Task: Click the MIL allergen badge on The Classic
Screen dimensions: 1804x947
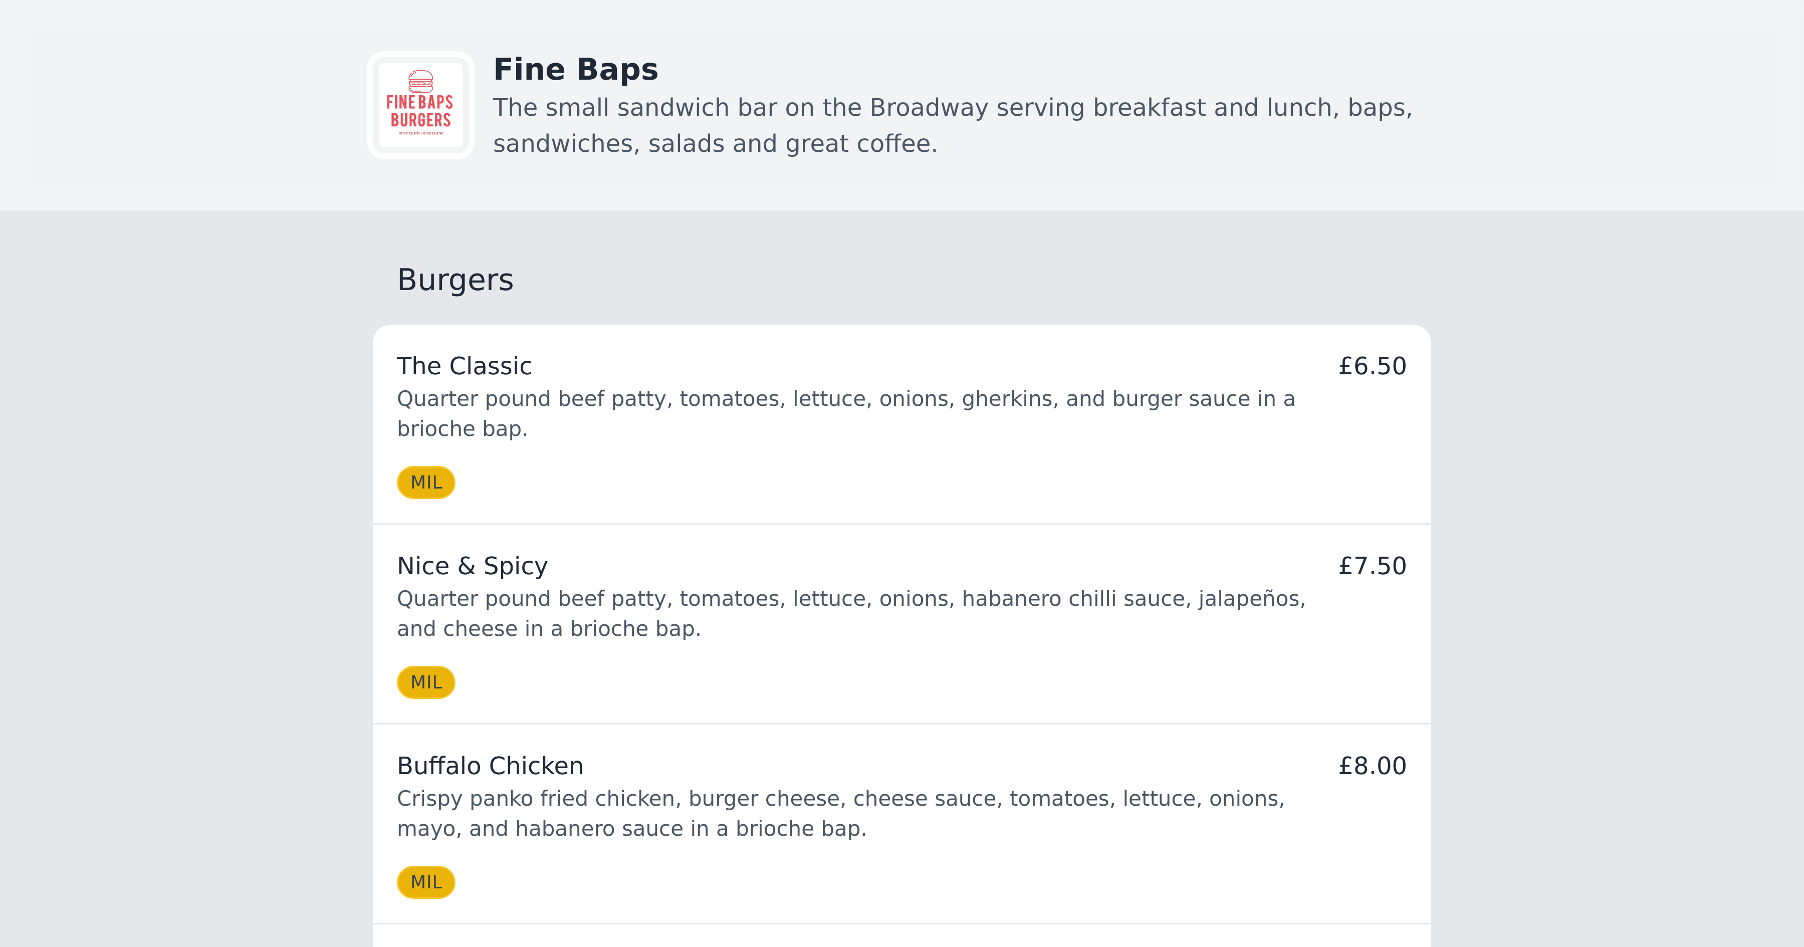Action: (x=425, y=481)
